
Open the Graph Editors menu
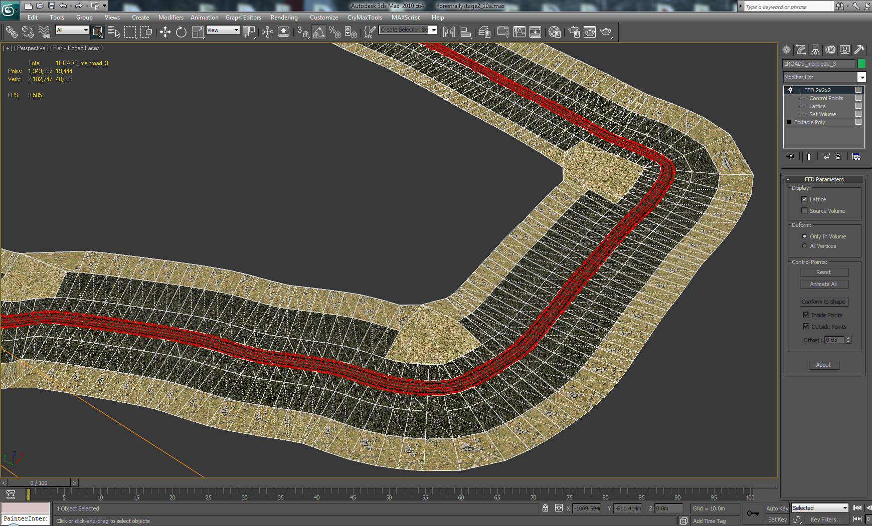(243, 17)
